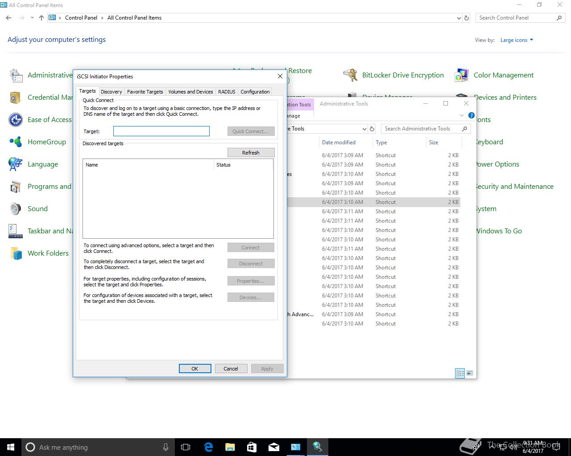Launch Microsoft Edge from taskbar
571x456 pixels.
click(208, 447)
